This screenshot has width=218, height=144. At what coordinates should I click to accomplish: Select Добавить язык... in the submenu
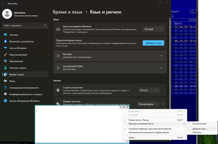tap(200, 129)
